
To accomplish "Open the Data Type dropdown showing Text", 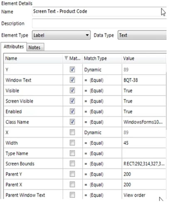I will (x=142, y=35).
